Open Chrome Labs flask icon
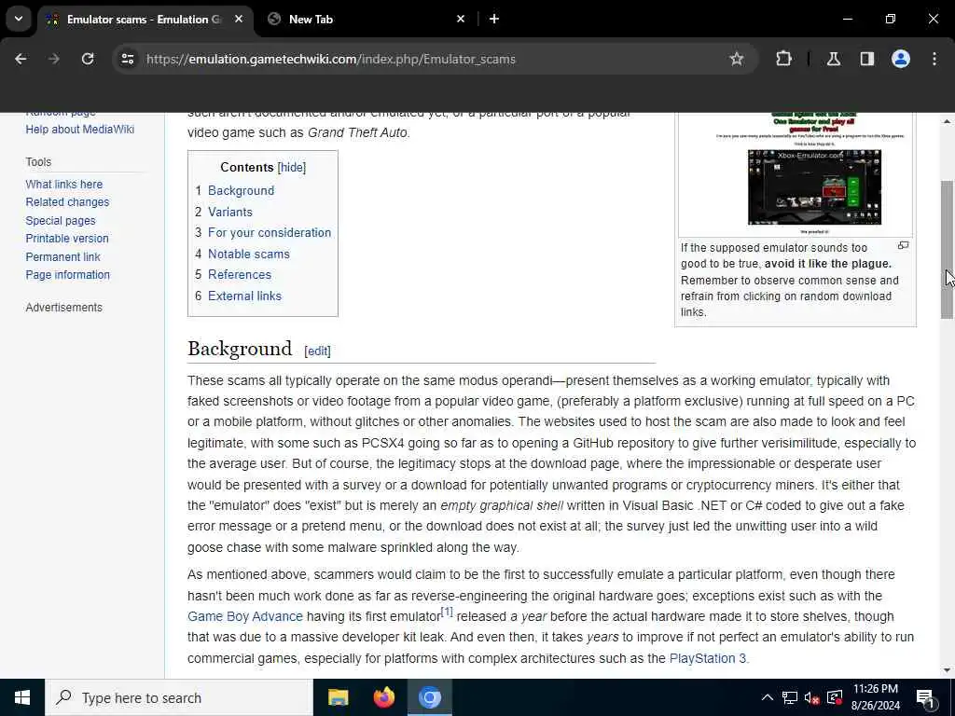 coord(834,59)
